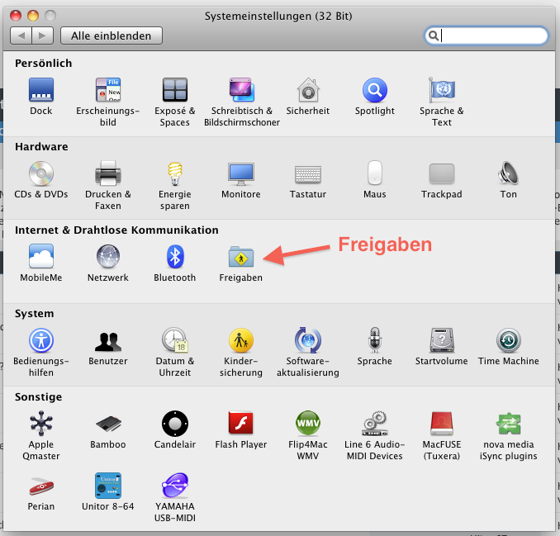Viewport: 560px width, 536px height.
Task: Focus the search field in toolbar
Action: (x=486, y=36)
